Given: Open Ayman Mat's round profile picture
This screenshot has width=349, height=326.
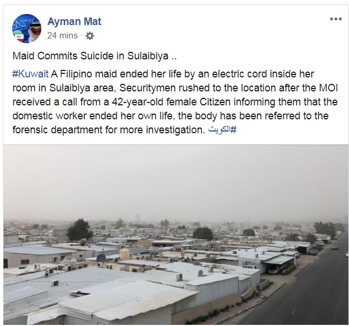Looking at the screenshot, I should [x=27, y=29].
